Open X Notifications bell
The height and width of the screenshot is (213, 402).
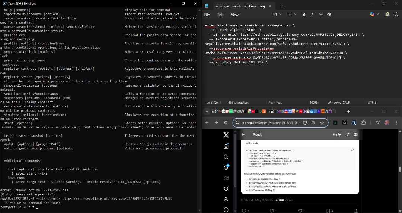point(226,167)
